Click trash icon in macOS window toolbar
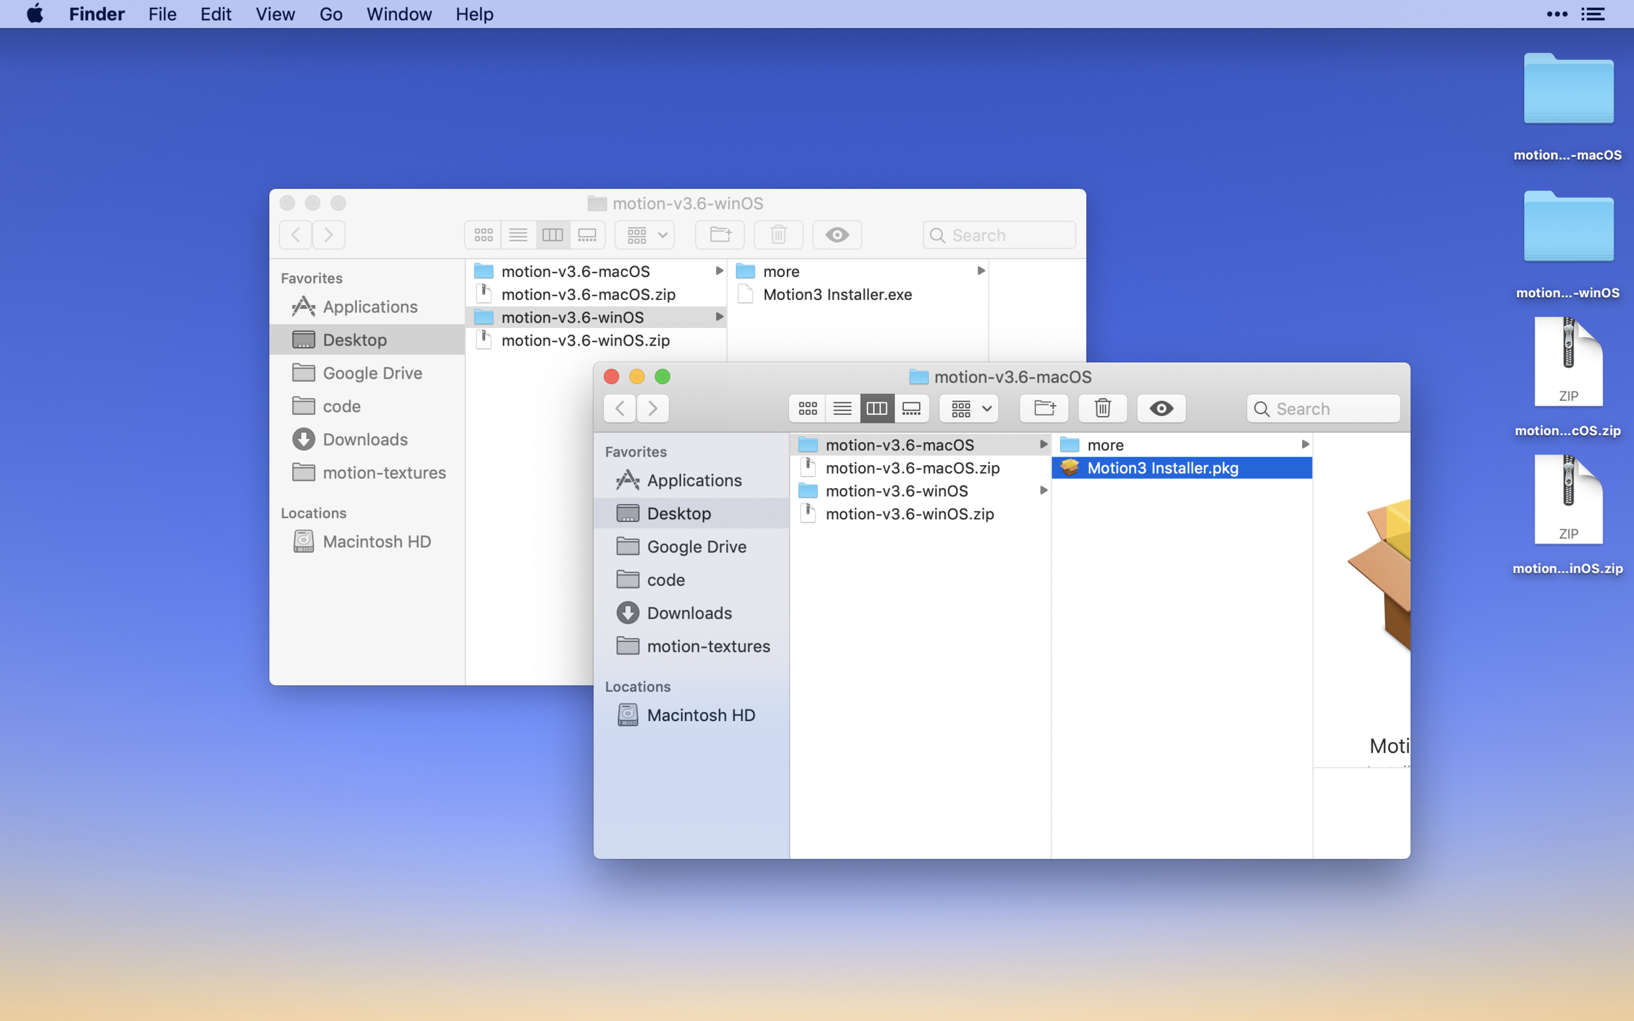The width and height of the screenshot is (1634, 1021). (x=1103, y=408)
